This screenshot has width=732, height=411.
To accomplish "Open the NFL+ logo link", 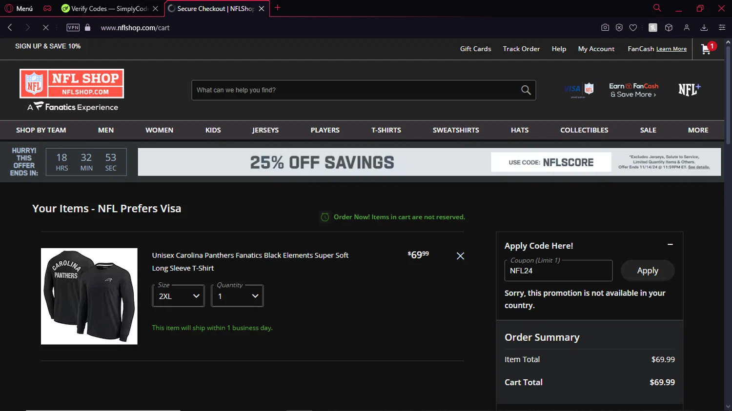I will (x=689, y=90).
